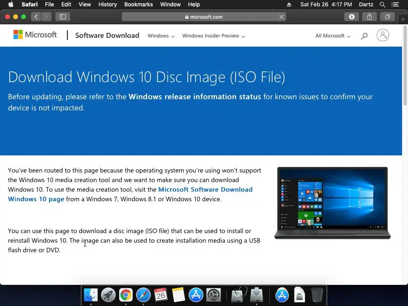Click the Software Download link

point(107,35)
